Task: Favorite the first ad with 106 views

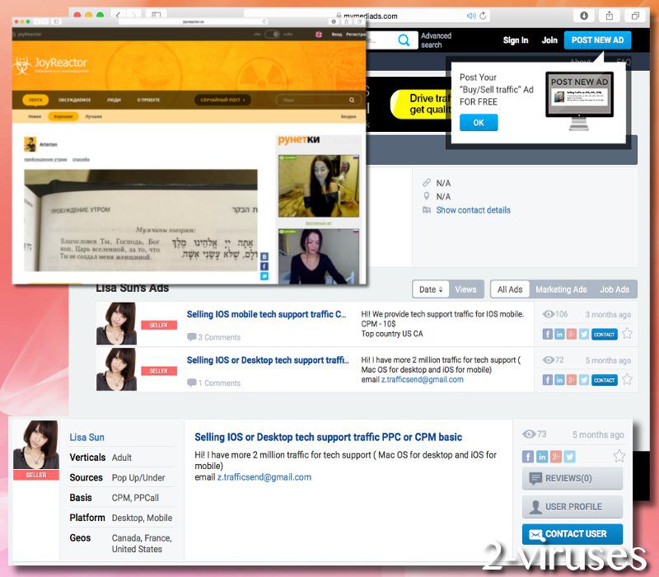Action: pyautogui.click(x=627, y=334)
